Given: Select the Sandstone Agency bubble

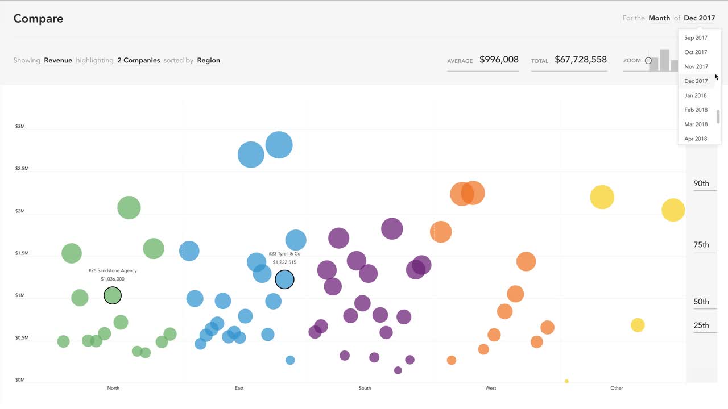Looking at the screenshot, I should (x=113, y=295).
